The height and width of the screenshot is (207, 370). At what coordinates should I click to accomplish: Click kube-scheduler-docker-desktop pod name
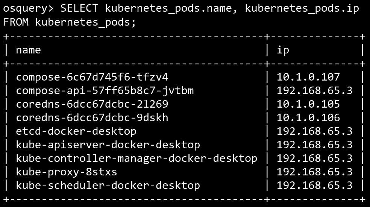point(108,186)
